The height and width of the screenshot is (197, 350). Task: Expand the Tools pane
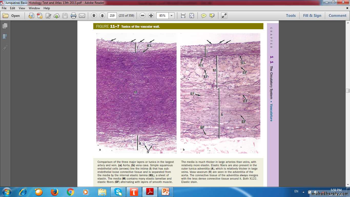click(x=291, y=16)
